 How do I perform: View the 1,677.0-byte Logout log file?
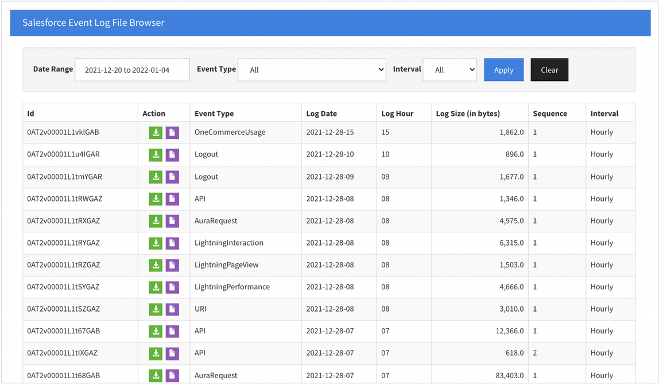[x=172, y=177]
